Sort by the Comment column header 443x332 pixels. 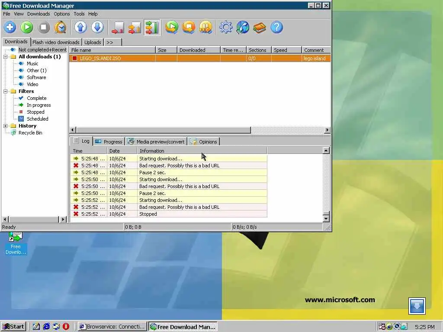pos(316,50)
